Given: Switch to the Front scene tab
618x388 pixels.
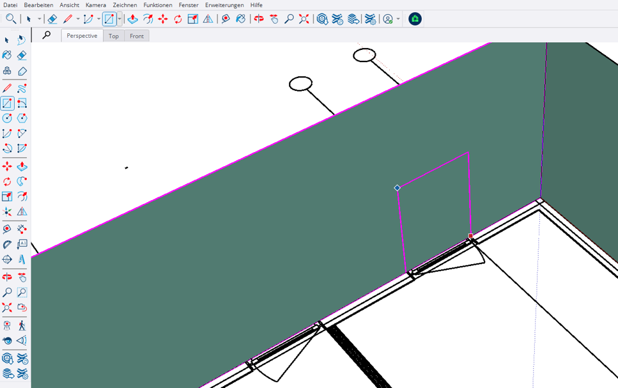Looking at the screenshot, I should pos(137,36).
